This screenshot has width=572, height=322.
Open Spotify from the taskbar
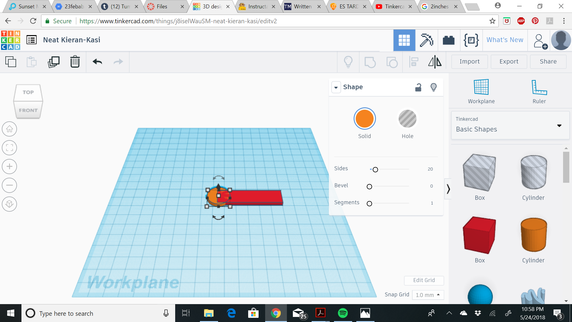pos(343,313)
